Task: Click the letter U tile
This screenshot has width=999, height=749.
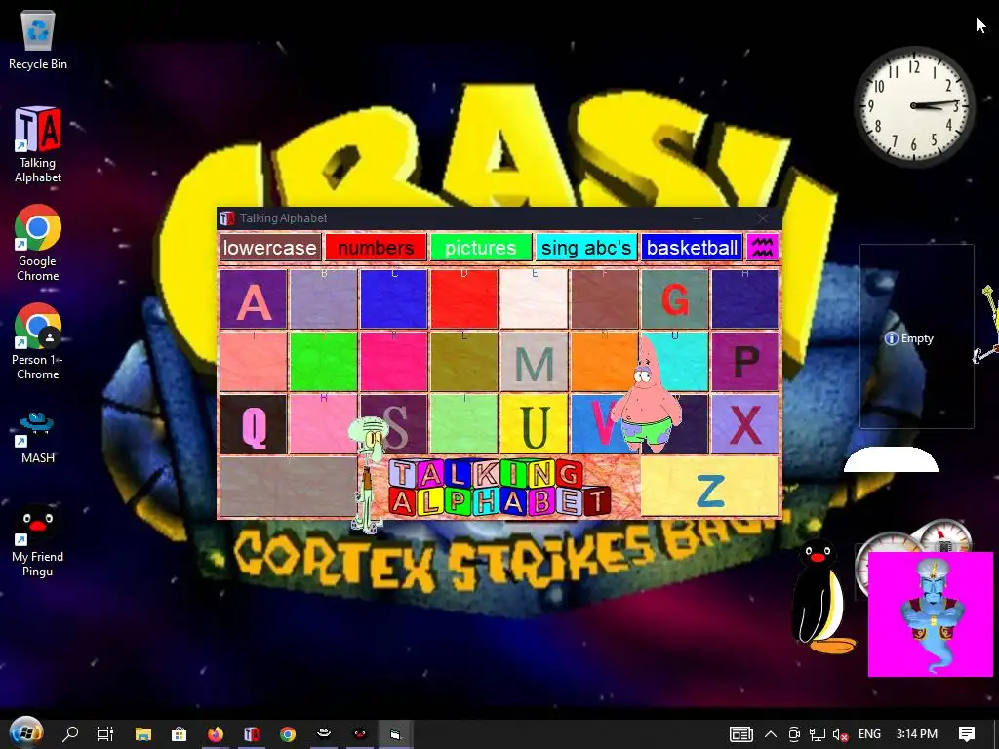Action: (x=534, y=423)
